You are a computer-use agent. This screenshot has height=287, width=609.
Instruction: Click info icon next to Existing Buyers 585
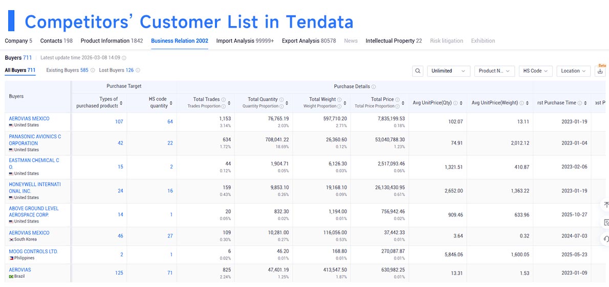click(93, 70)
